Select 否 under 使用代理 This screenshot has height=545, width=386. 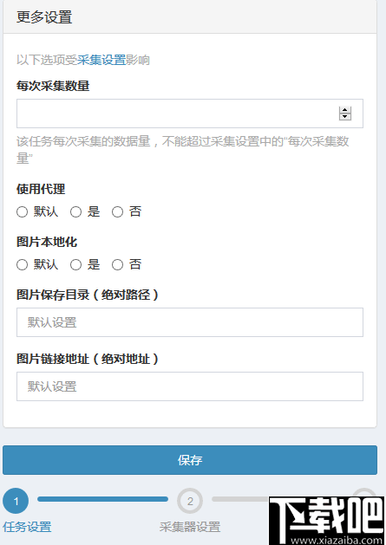tap(117, 211)
